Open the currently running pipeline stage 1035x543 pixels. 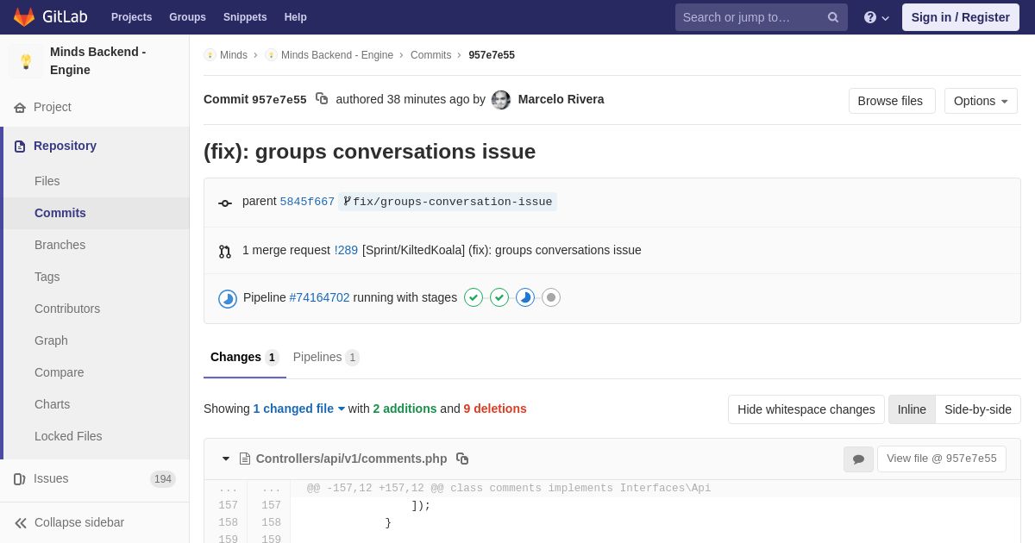525,297
